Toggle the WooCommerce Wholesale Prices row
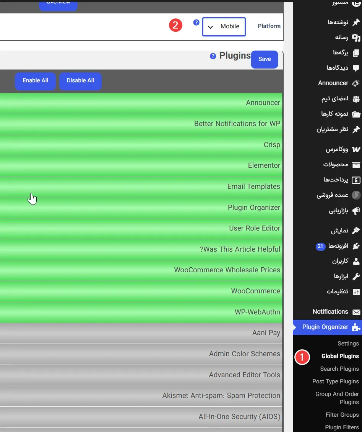Viewport: 362px width, 432px height. (x=141, y=270)
